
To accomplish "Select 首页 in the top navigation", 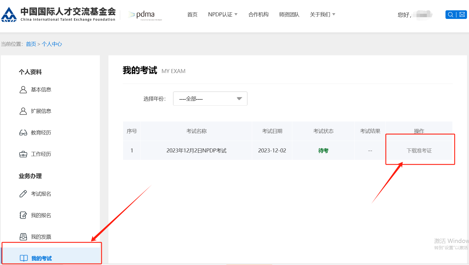I will [x=192, y=14].
